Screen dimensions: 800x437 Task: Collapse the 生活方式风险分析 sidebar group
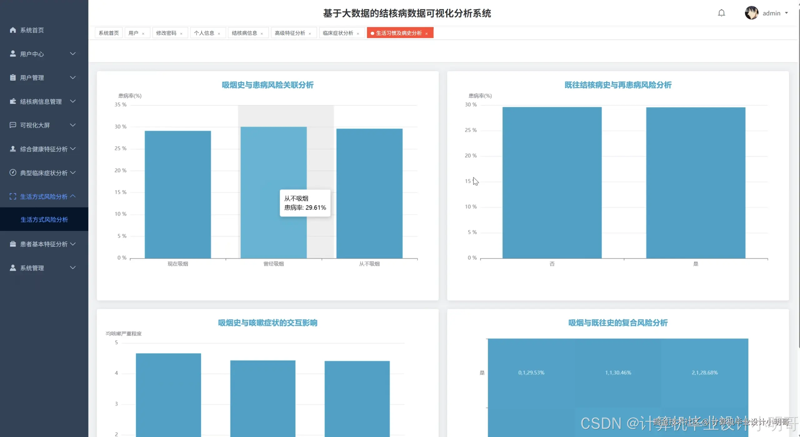point(73,196)
